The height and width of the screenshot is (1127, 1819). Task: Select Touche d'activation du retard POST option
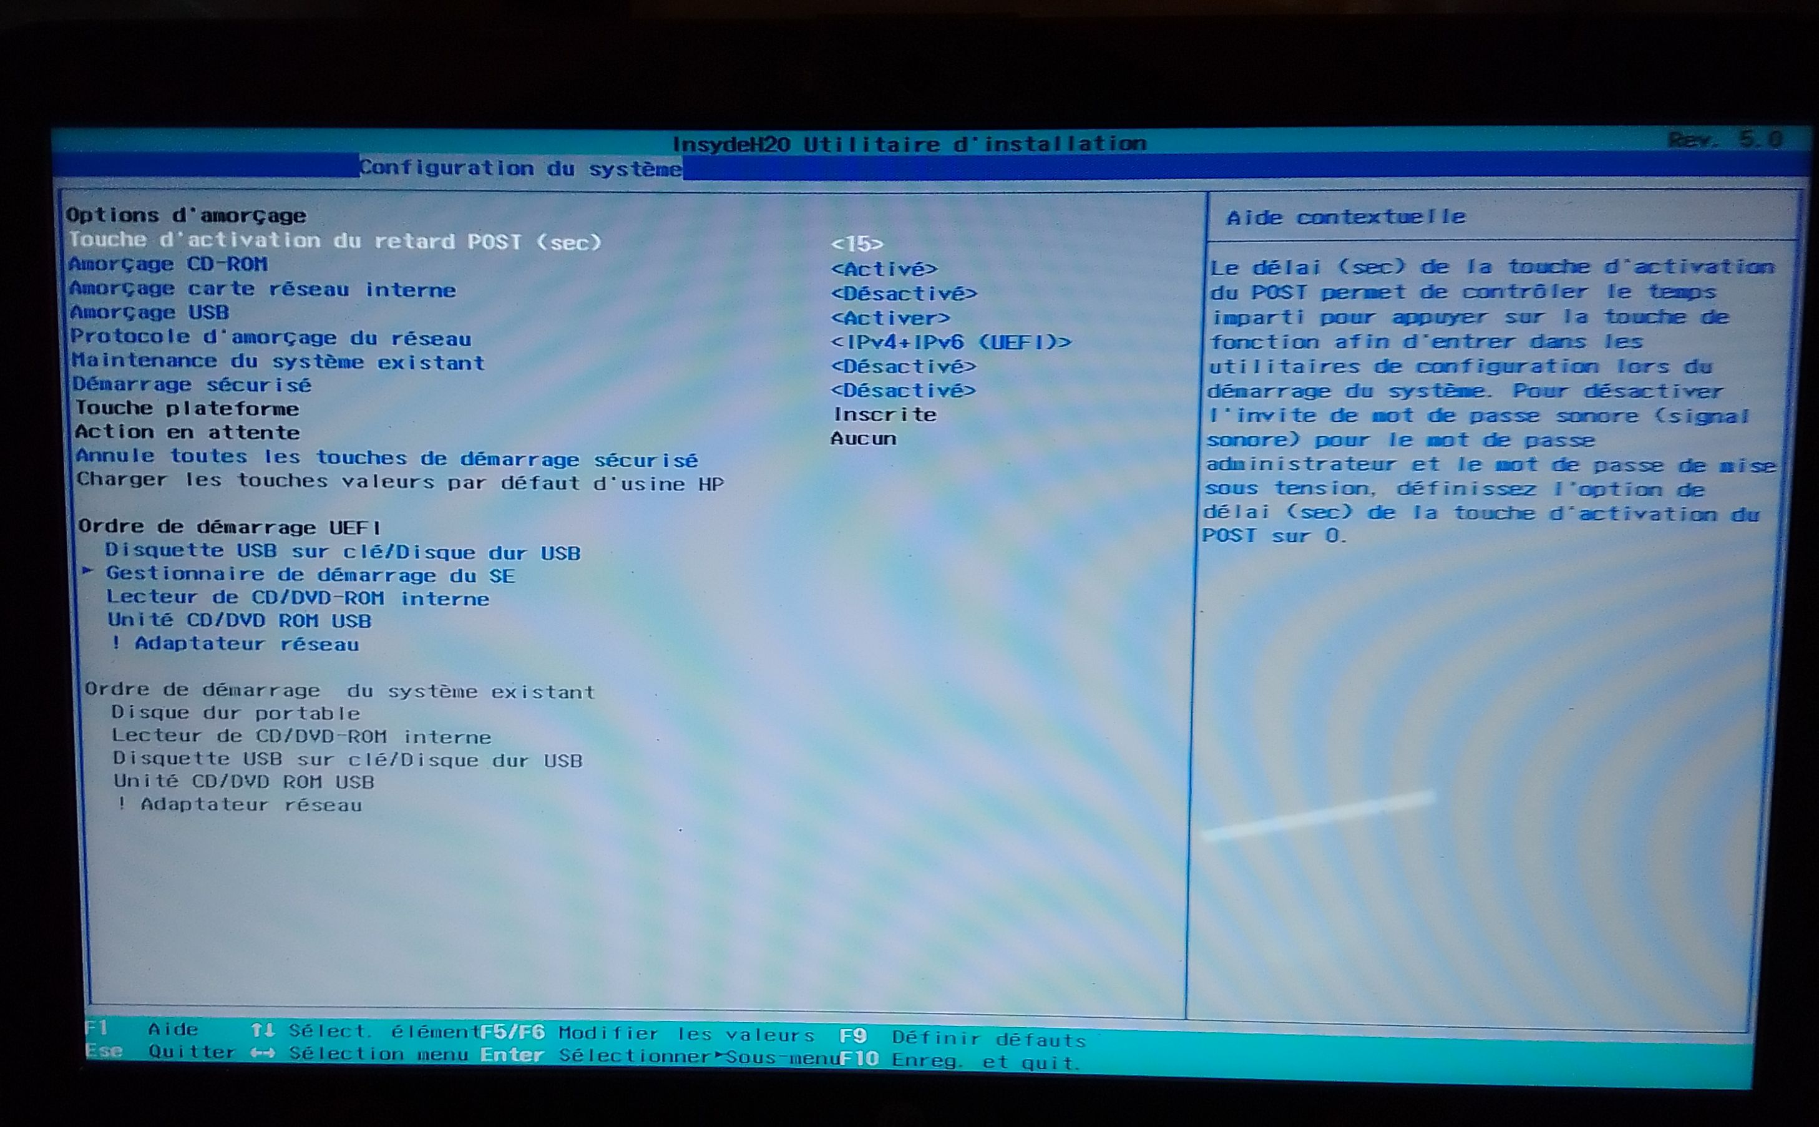pos(334,241)
